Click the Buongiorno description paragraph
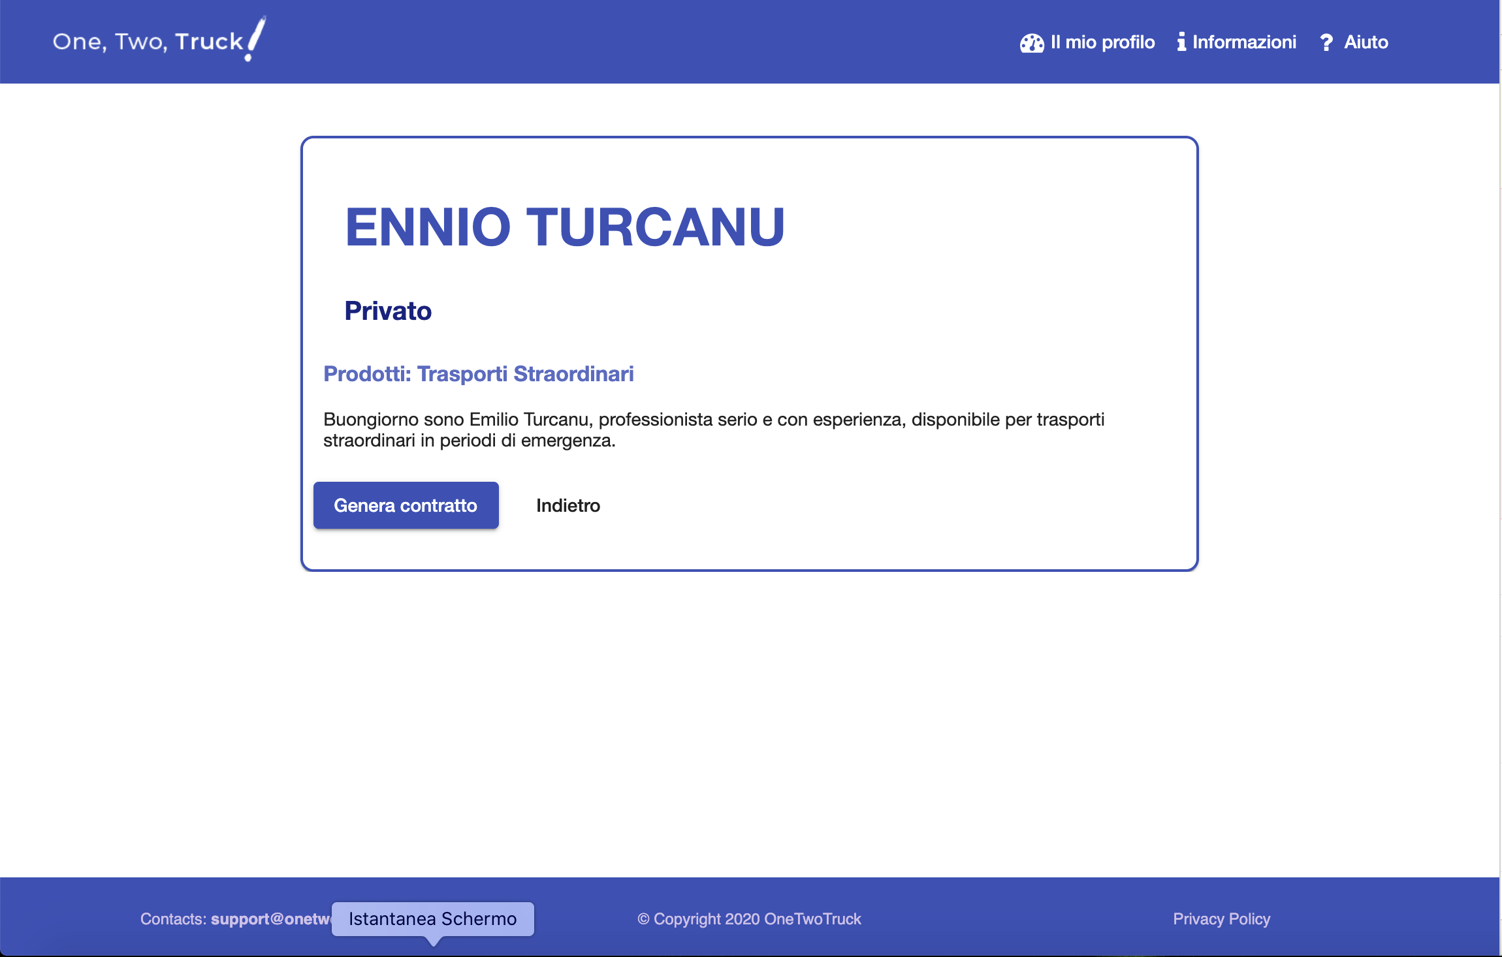Image resolution: width=1502 pixels, height=957 pixels. 713,430
